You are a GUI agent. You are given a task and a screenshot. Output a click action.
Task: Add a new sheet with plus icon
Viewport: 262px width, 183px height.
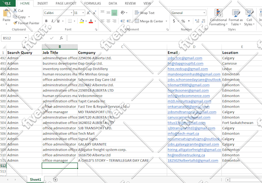tap(55, 180)
